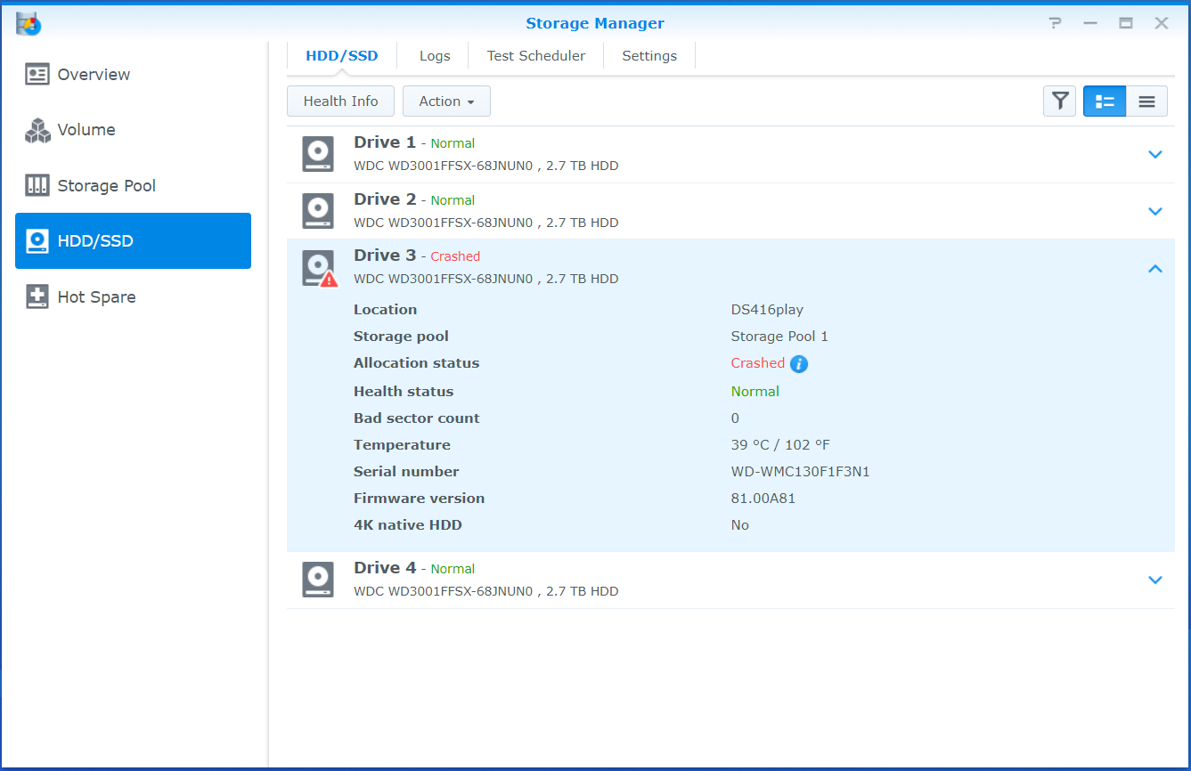Open the Test Scheduler tab

click(x=535, y=55)
